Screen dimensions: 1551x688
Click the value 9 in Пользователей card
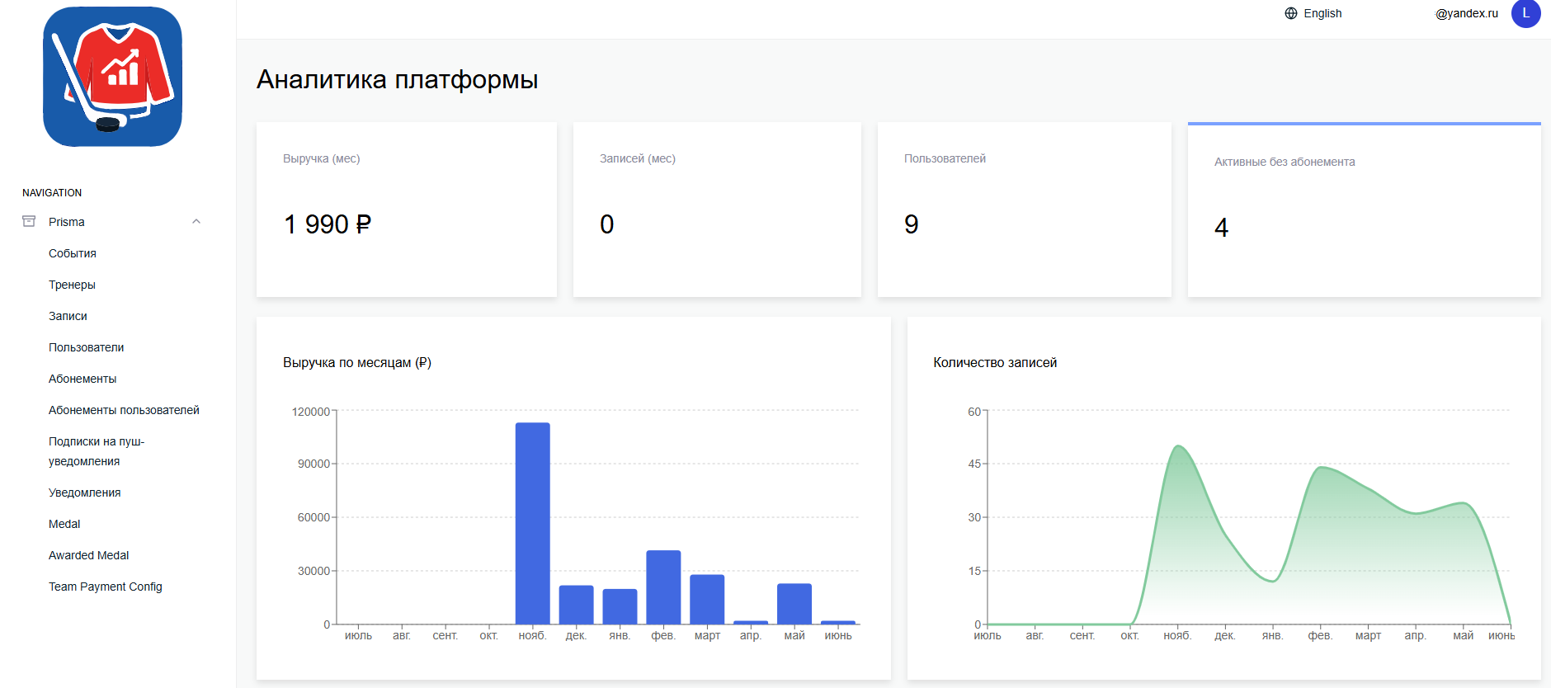[912, 224]
